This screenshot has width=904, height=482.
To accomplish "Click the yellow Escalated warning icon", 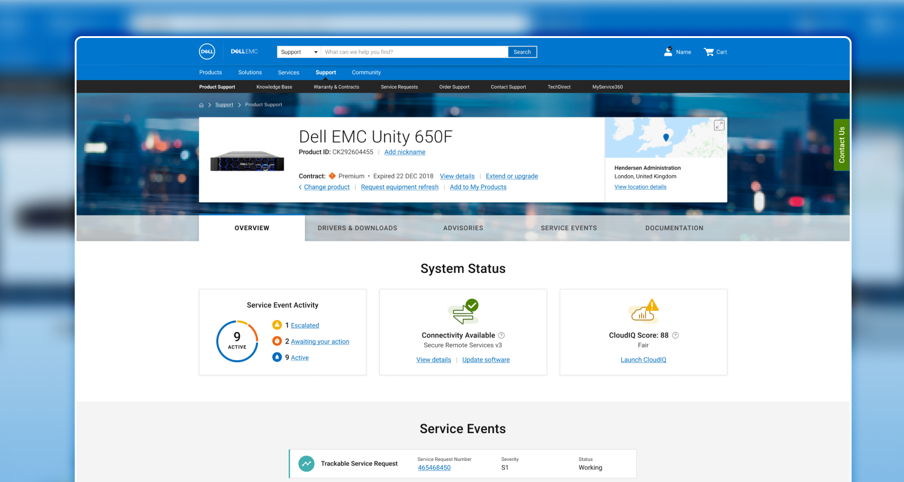I will 277,325.
